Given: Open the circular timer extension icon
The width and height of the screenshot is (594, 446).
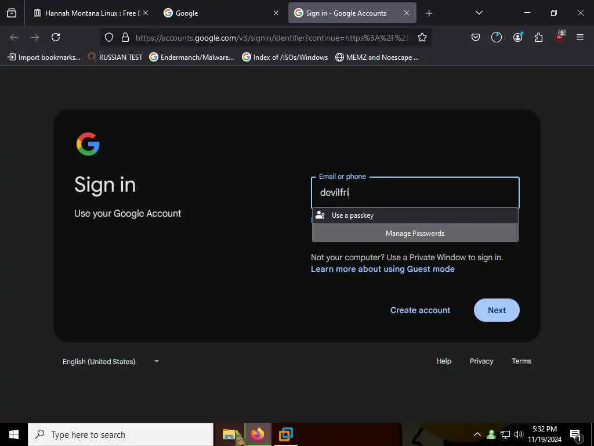Looking at the screenshot, I should 497,37.
